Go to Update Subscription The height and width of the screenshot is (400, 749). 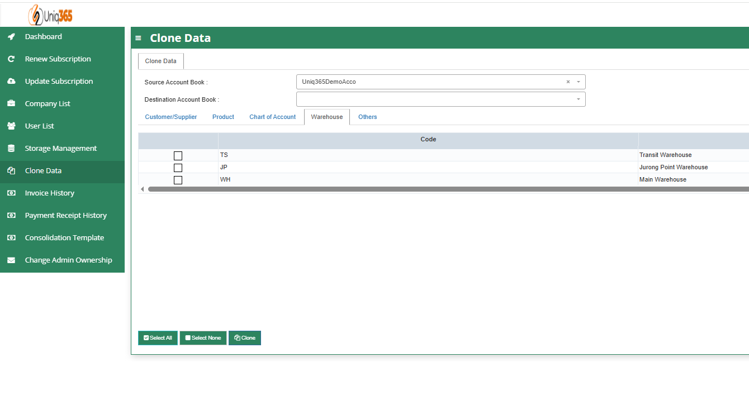point(62,82)
